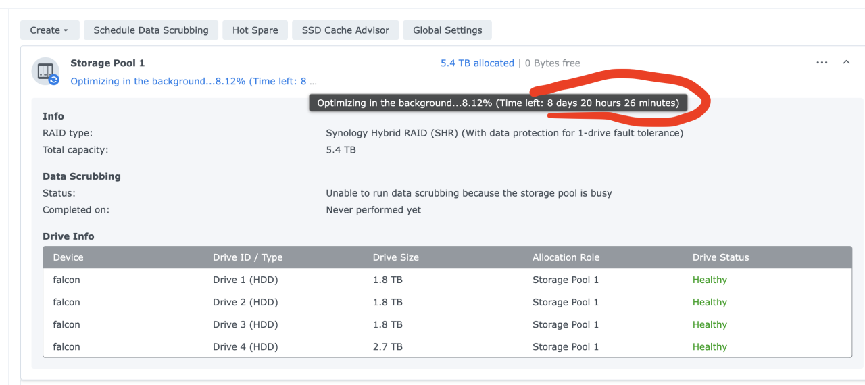Select the Drive 1 (HDD) row

tap(245, 280)
